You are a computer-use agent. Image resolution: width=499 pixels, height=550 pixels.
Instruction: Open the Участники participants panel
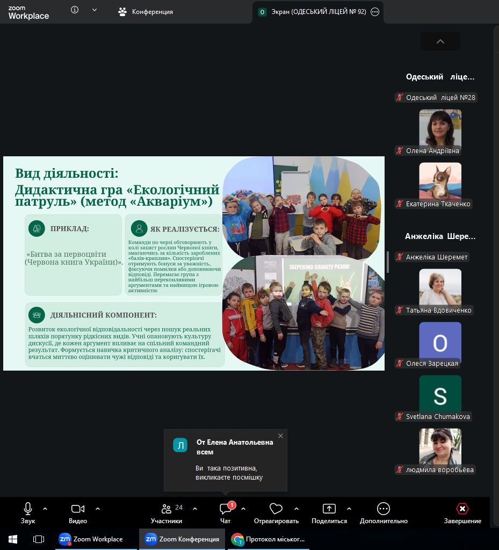(x=167, y=513)
